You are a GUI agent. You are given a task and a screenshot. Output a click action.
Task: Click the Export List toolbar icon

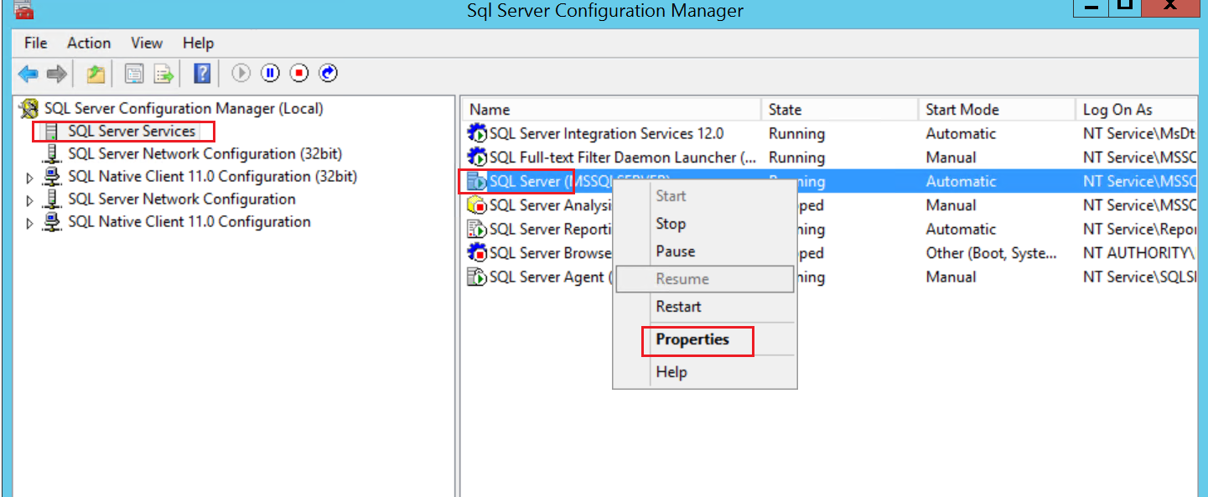(163, 74)
